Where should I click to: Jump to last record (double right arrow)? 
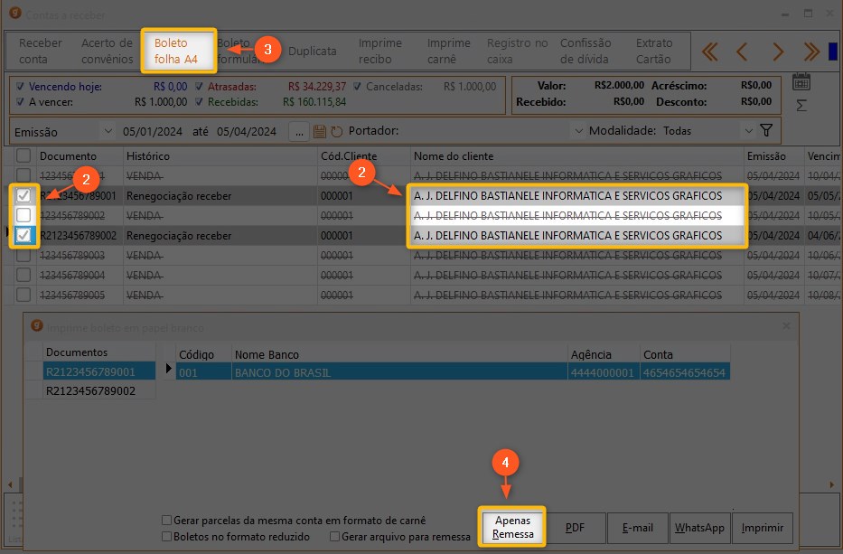pos(810,52)
